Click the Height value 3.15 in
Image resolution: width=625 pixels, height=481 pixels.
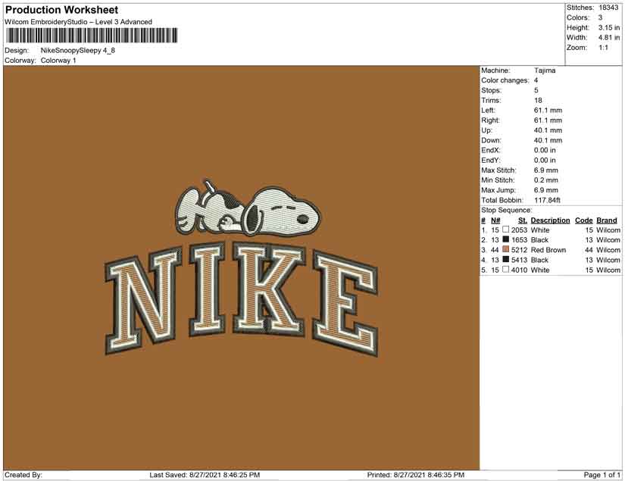tap(608, 27)
